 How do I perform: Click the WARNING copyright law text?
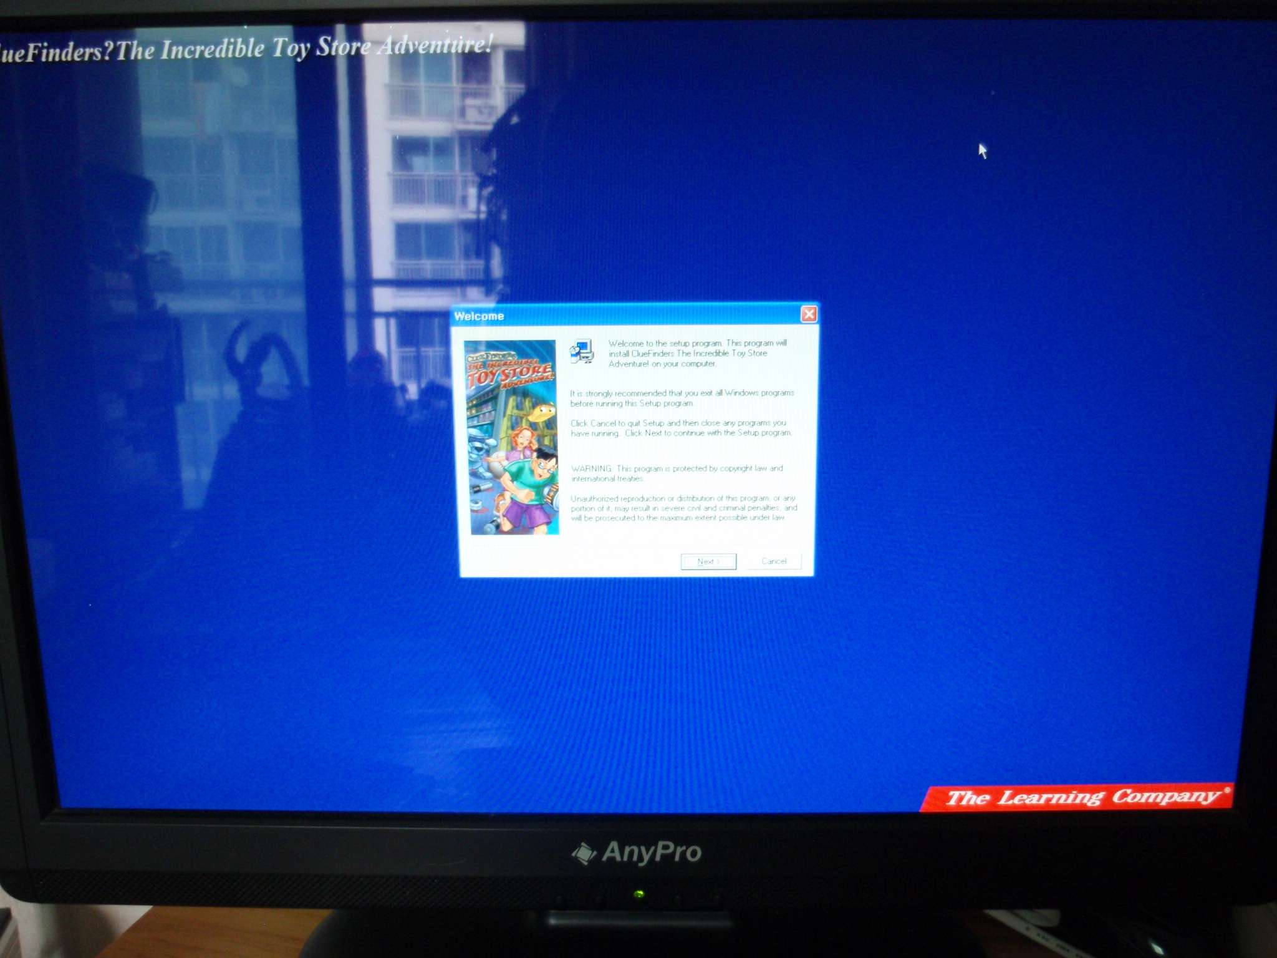click(x=677, y=473)
